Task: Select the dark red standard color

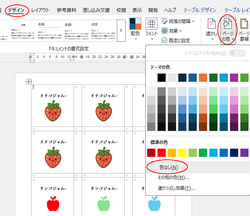Action: pyautogui.click(x=151, y=153)
